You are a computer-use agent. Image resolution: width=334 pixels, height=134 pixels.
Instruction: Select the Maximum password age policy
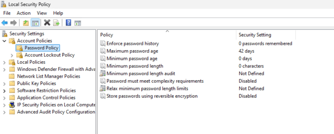(x=132, y=51)
